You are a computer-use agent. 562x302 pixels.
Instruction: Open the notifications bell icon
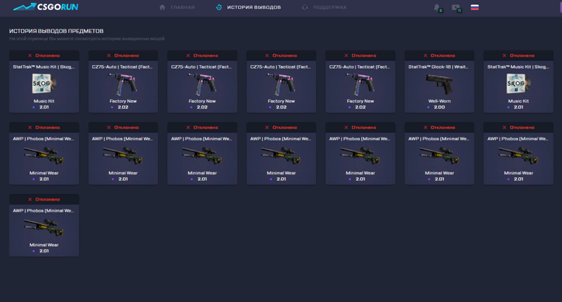438,8
